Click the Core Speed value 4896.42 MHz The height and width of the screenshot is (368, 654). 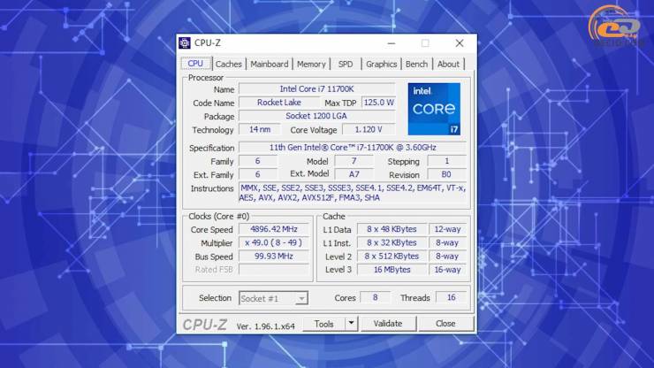pos(274,229)
